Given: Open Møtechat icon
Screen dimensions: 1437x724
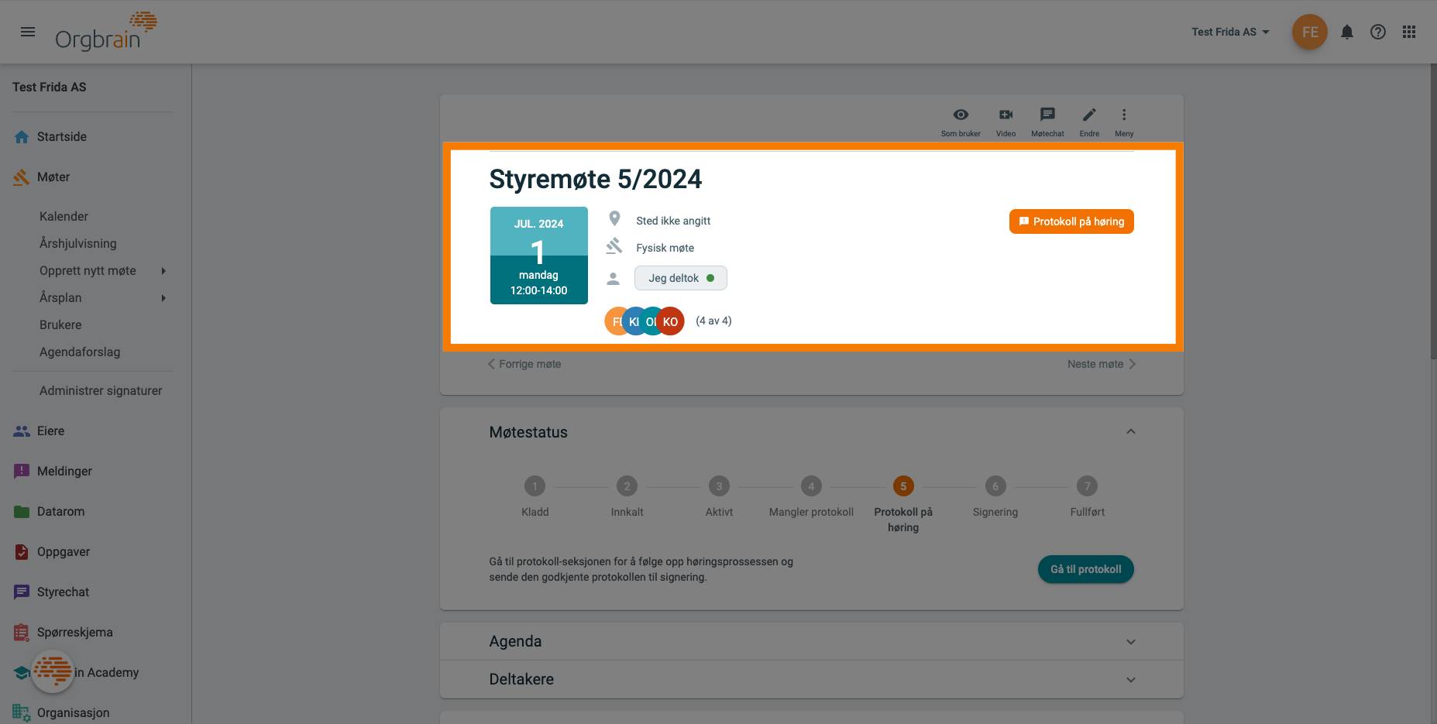Looking at the screenshot, I should pyautogui.click(x=1047, y=122).
